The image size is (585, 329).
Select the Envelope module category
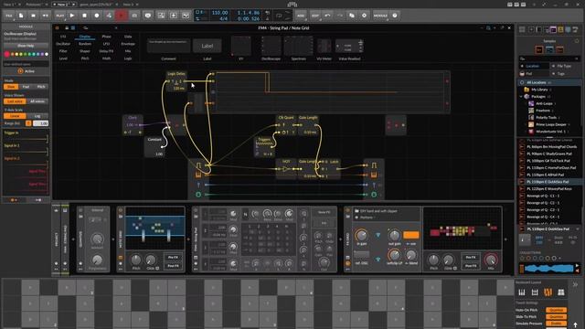coord(128,44)
